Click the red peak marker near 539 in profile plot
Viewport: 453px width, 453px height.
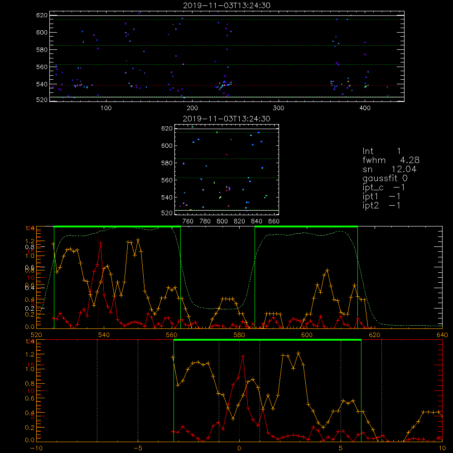101,243
